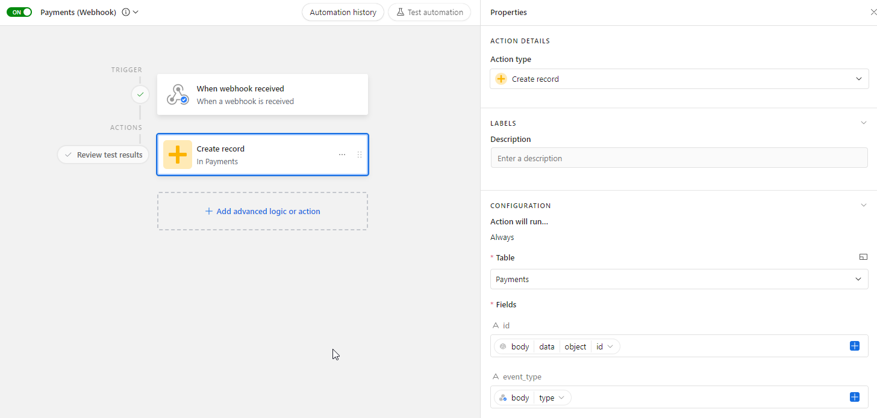The image size is (877, 418).
Task: Collapse the Configuration section
Action: (864, 205)
